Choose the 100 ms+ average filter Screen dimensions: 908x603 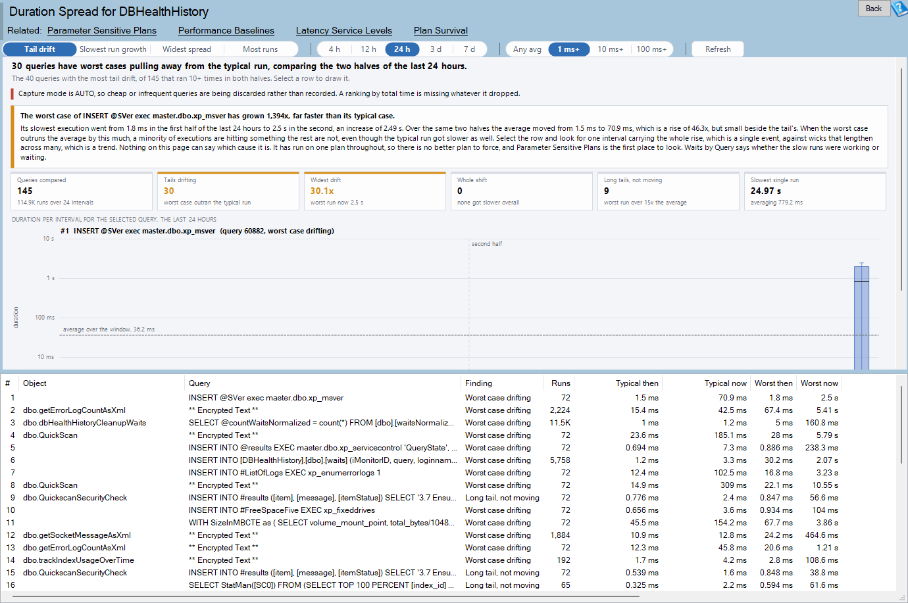pos(651,49)
